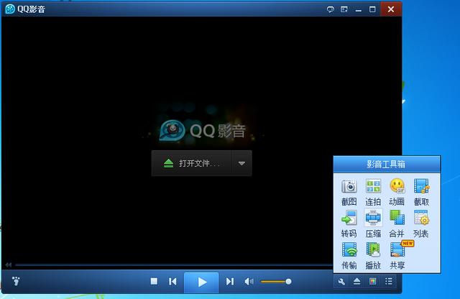Click the speech bubble feedback icon in the title bar
This screenshot has height=299, width=460.
pyautogui.click(x=331, y=9)
